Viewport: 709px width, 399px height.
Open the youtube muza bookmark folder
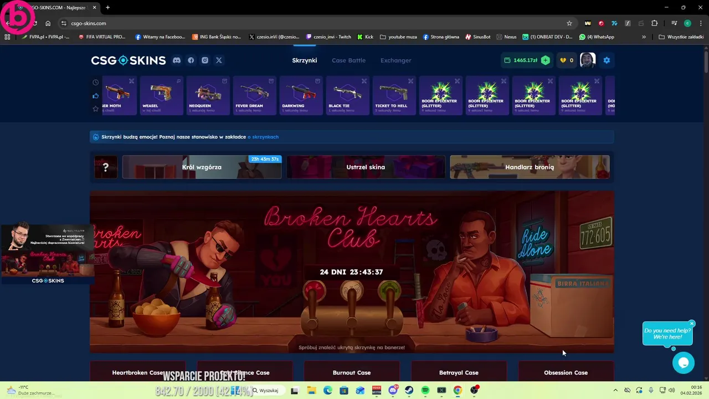[399, 37]
